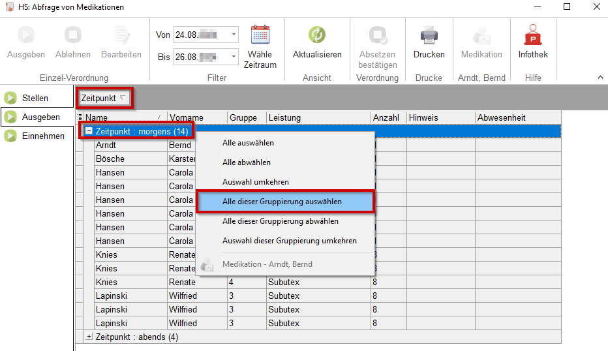Open the Medikation icon in ribbon
608x351 pixels.
pos(481,35)
